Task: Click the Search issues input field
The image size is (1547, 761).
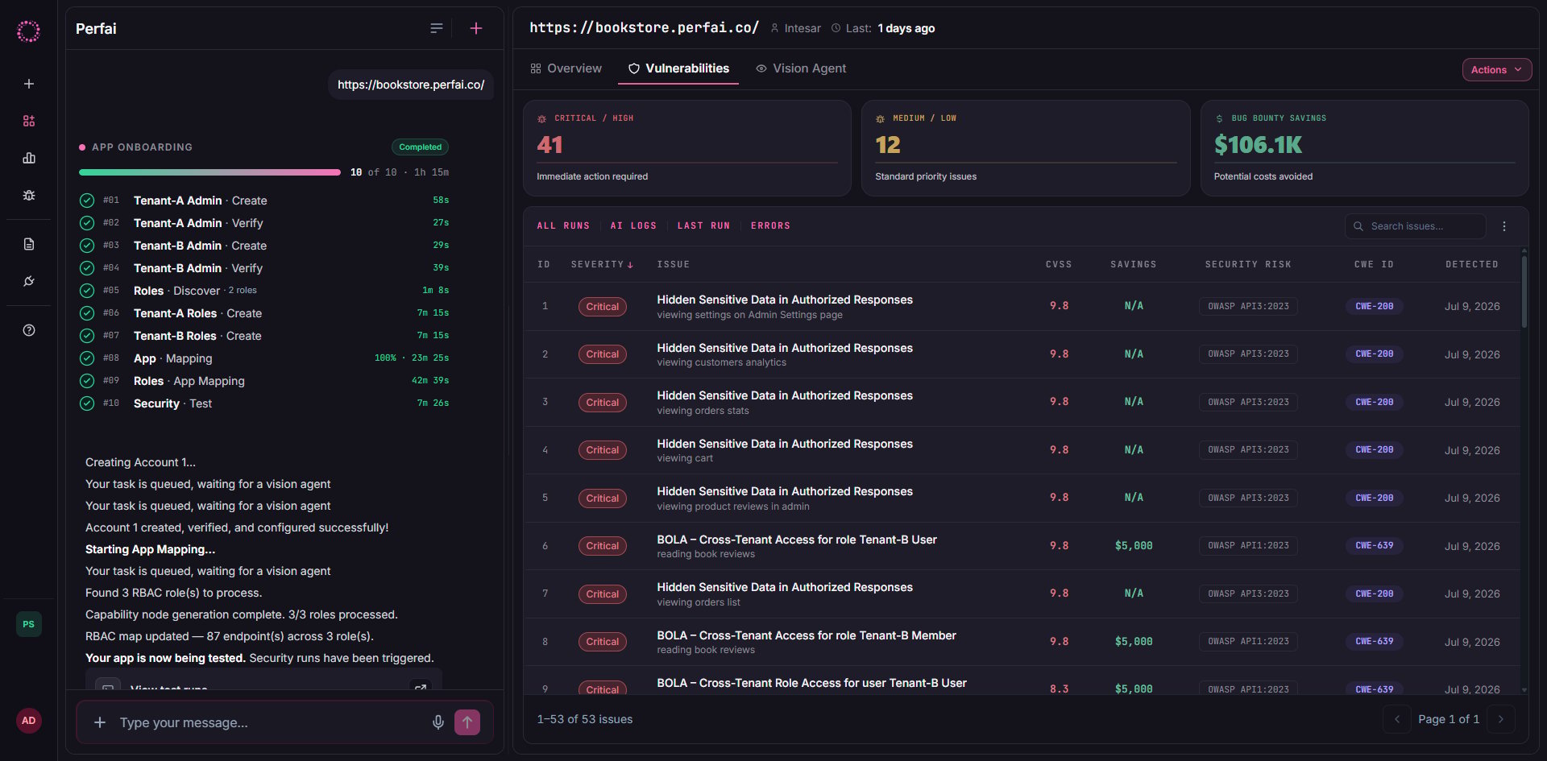Action: coord(1416,226)
